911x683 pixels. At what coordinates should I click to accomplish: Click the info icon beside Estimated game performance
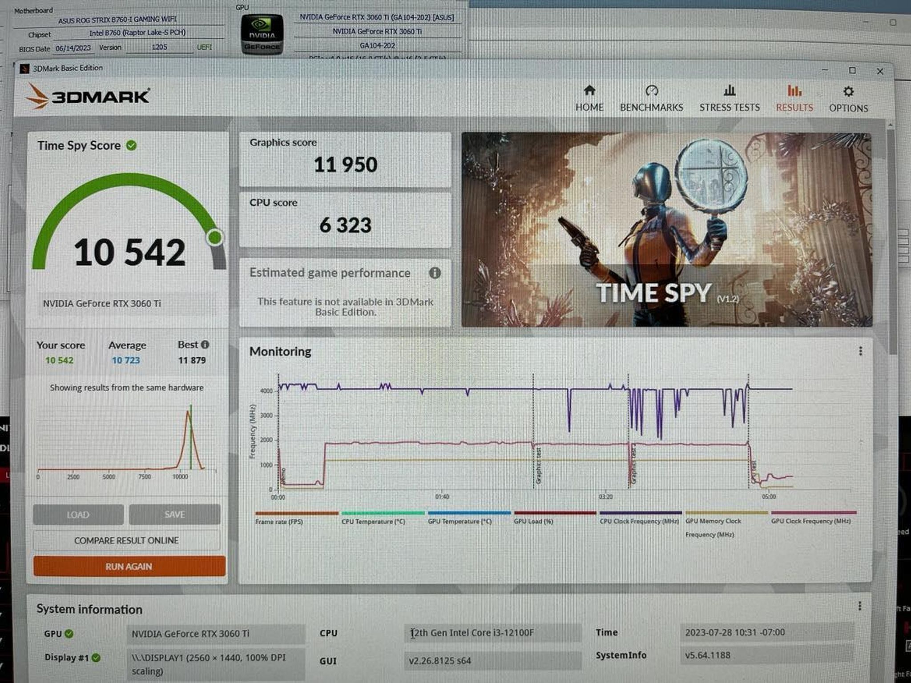[x=435, y=273]
